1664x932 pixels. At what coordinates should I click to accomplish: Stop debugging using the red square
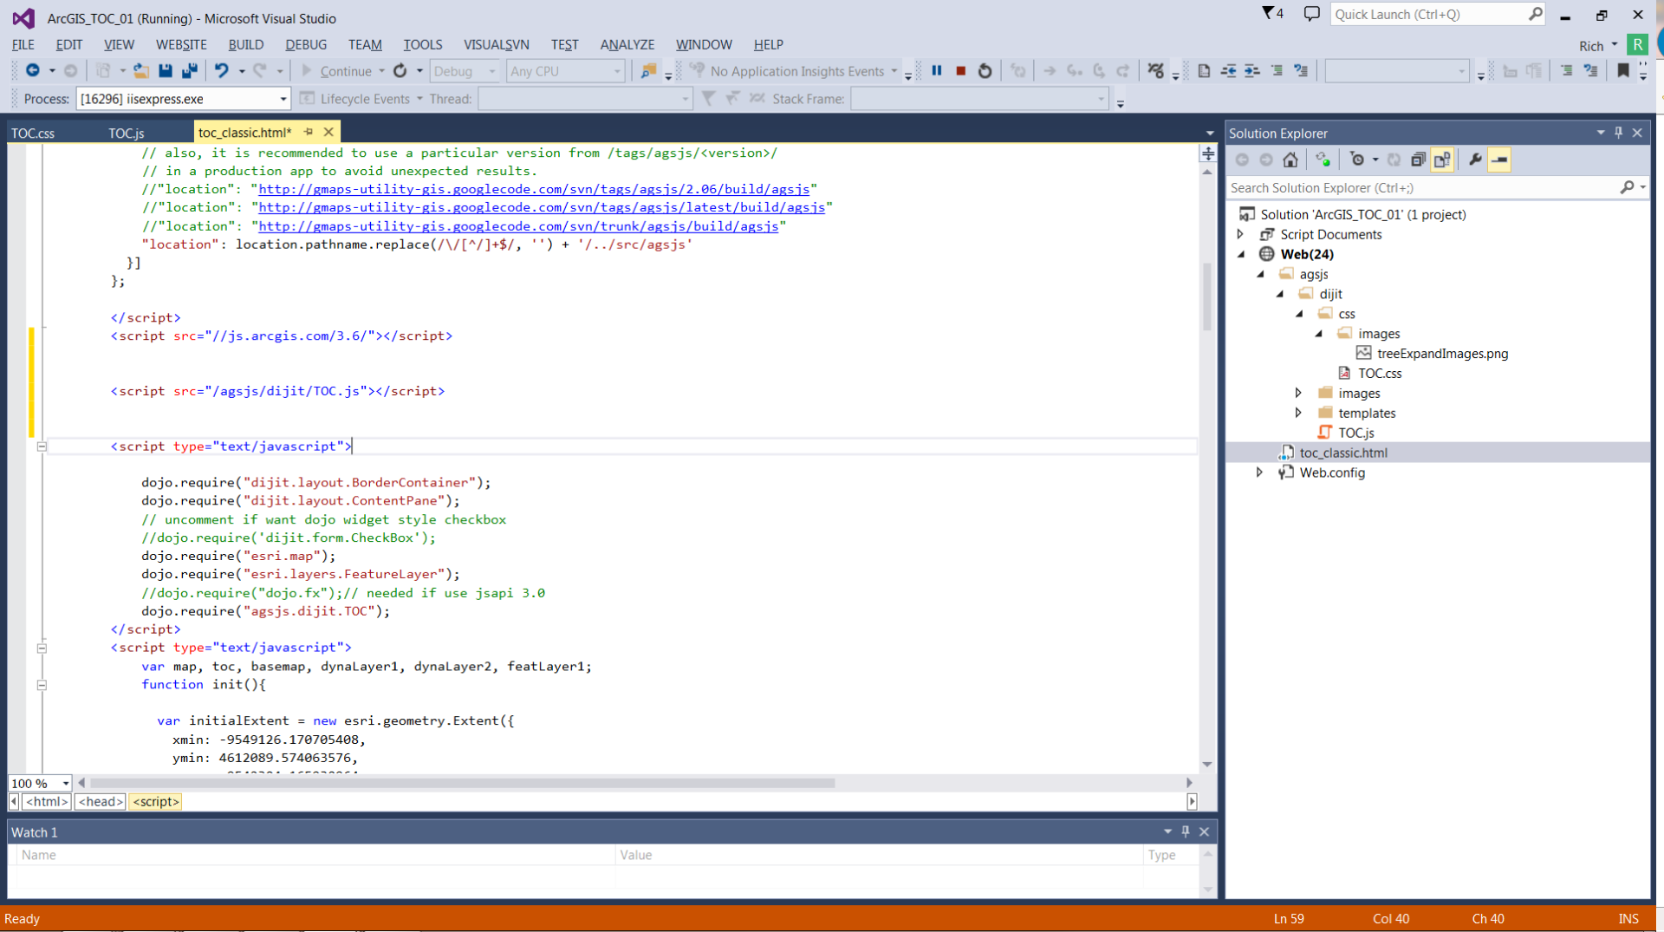960,71
